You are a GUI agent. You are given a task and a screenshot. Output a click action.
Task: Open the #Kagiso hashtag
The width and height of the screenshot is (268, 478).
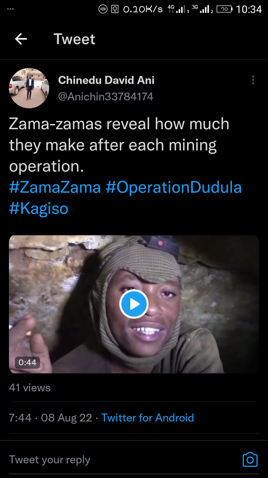click(39, 209)
